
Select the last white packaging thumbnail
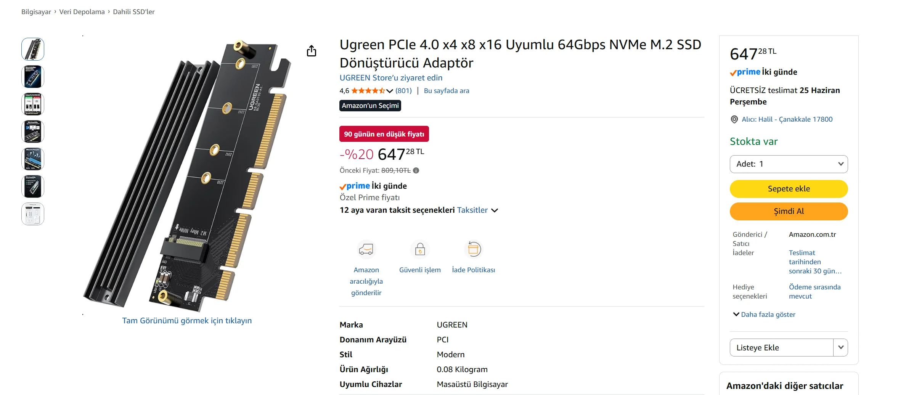(33, 214)
